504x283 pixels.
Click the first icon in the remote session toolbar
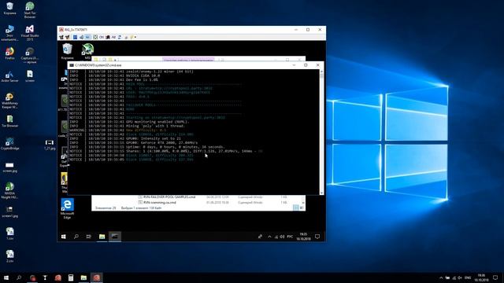coord(61,37)
